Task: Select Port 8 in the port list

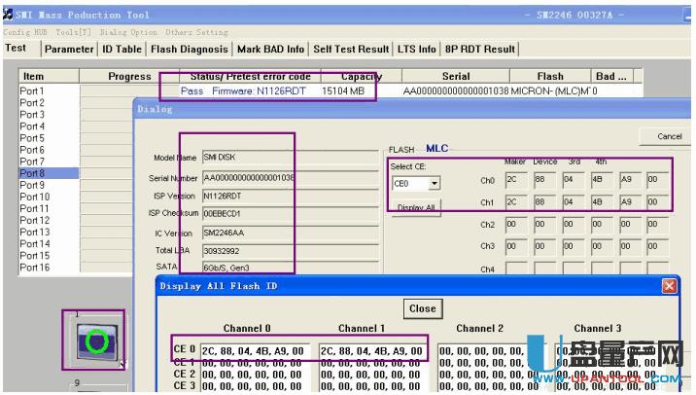Action: 33,173
